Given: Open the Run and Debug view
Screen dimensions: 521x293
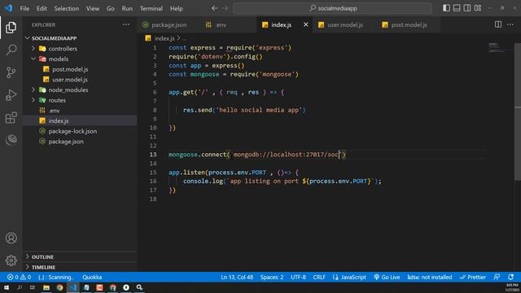Looking at the screenshot, I should pyautogui.click(x=11, y=95).
